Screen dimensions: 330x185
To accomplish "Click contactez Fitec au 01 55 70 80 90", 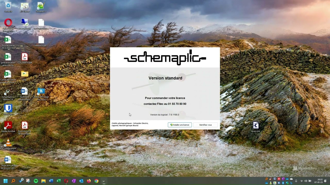I will pyautogui.click(x=165, y=104).
